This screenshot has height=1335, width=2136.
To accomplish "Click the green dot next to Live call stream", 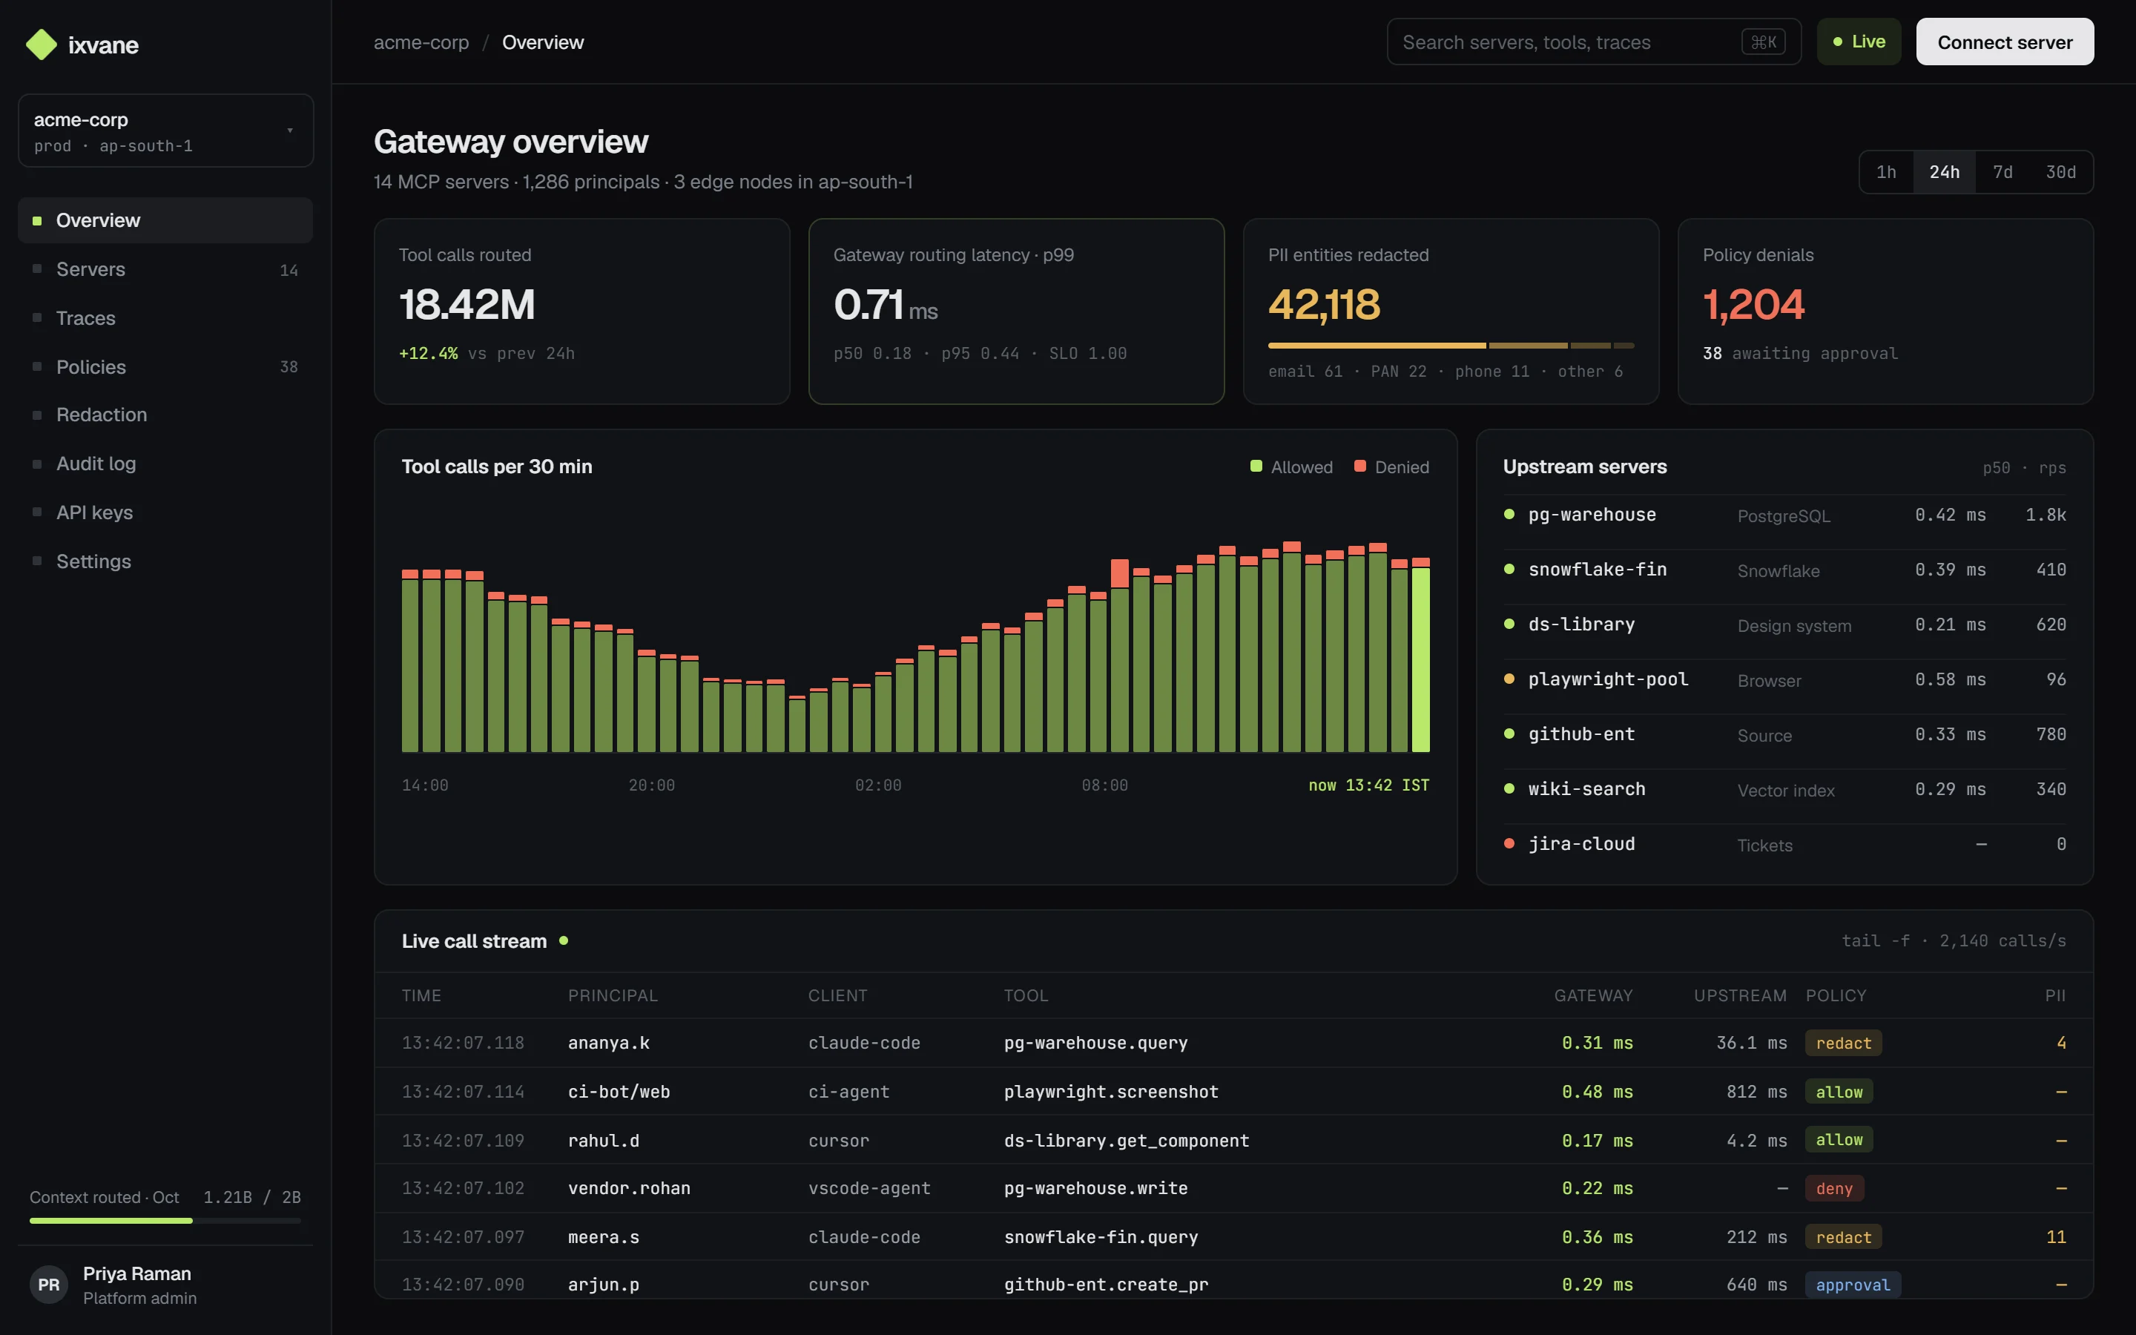I will click(x=564, y=940).
